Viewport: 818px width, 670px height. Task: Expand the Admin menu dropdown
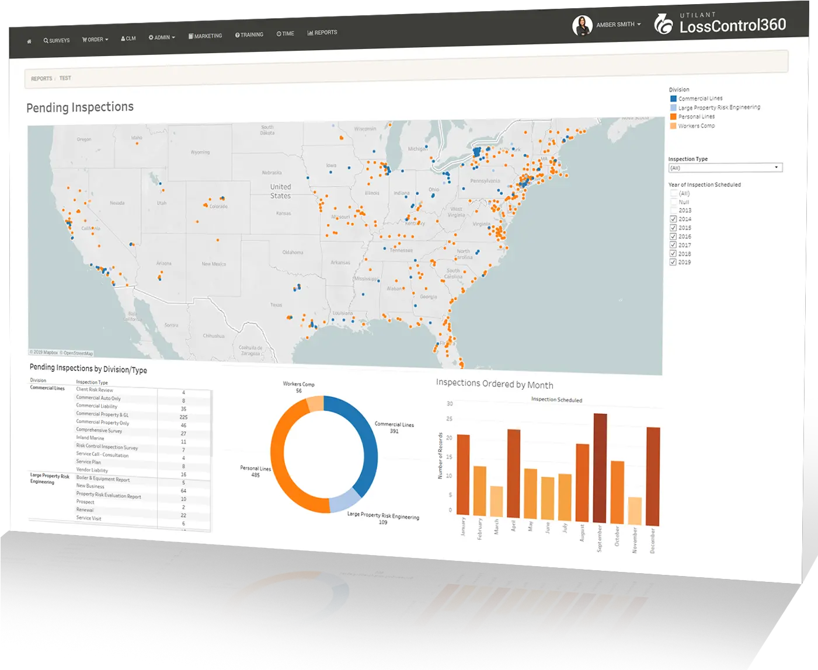162,37
